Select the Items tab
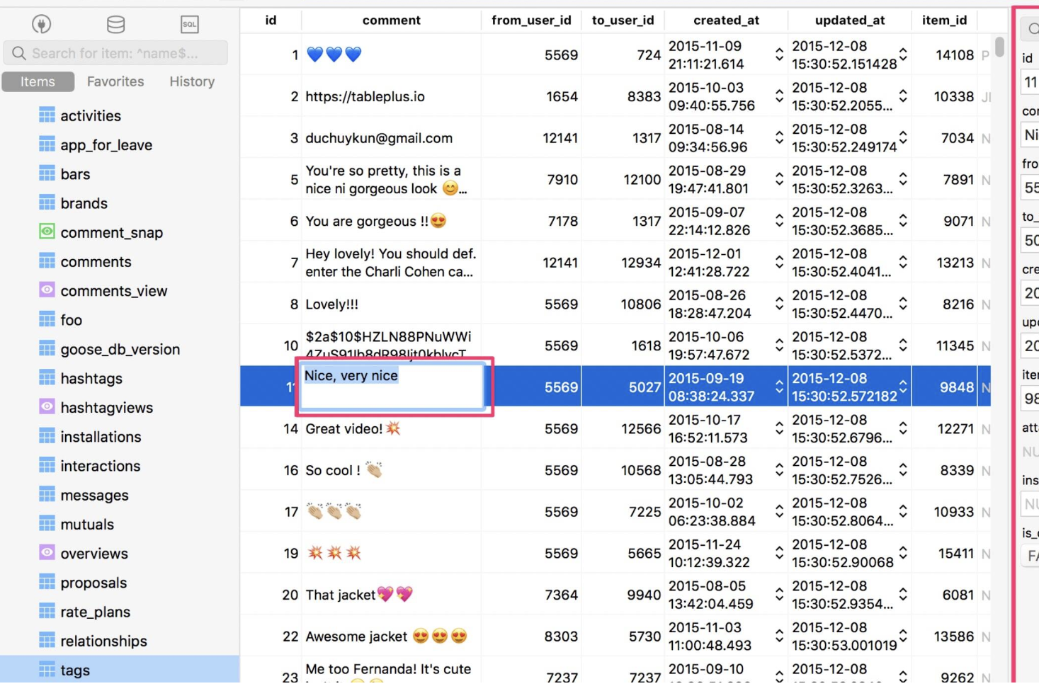 click(x=38, y=81)
